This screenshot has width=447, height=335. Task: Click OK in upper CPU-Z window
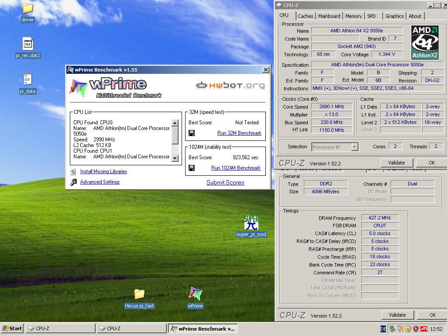click(432, 163)
